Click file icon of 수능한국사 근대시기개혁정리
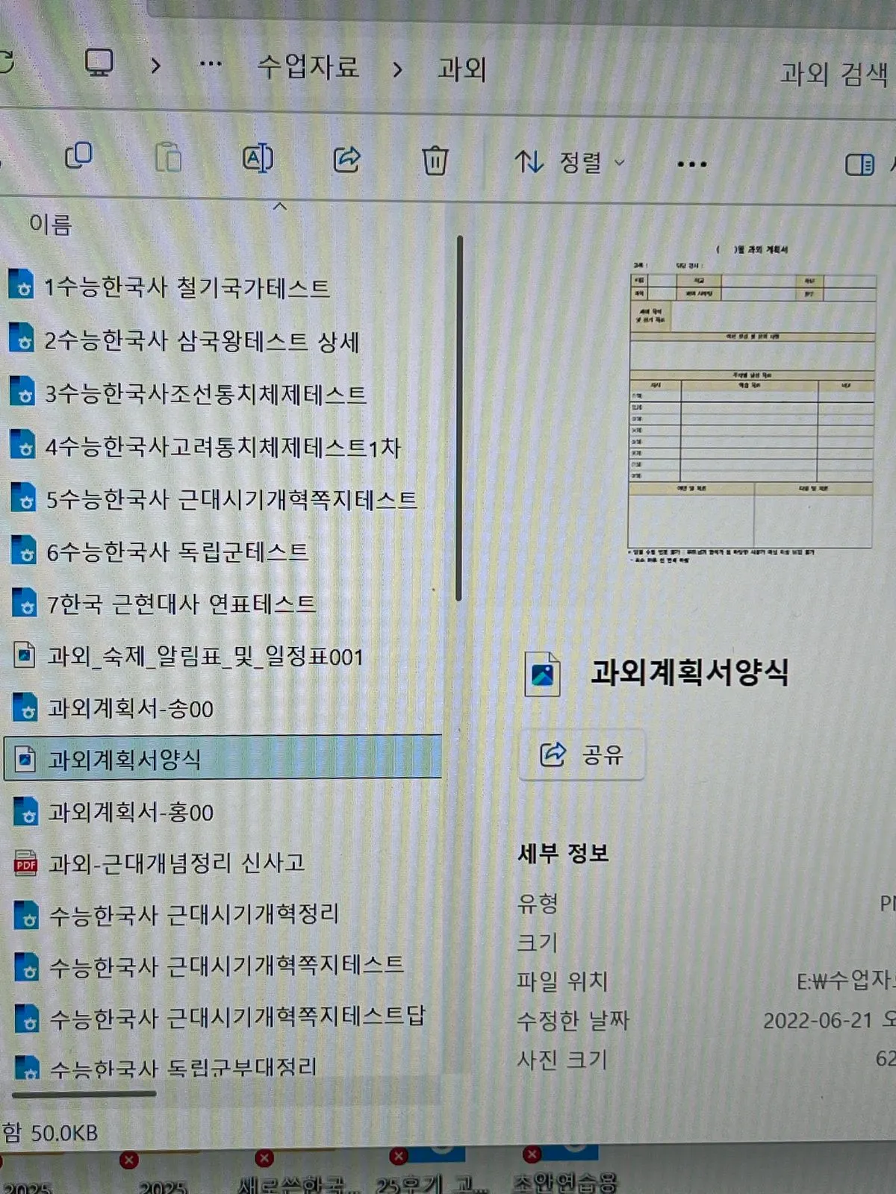Image resolution: width=896 pixels, height=1194 pixels. 28,915
